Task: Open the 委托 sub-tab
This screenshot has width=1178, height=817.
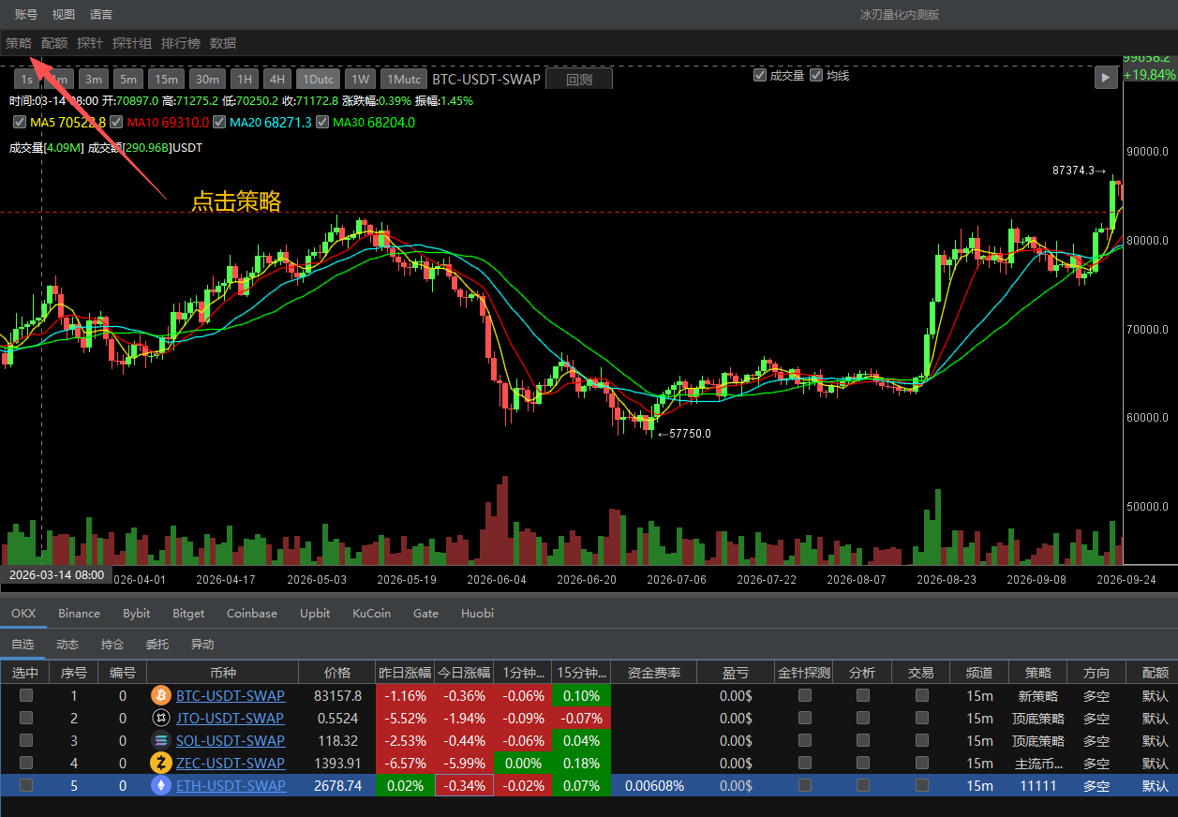Action: (x=157, y=645)
